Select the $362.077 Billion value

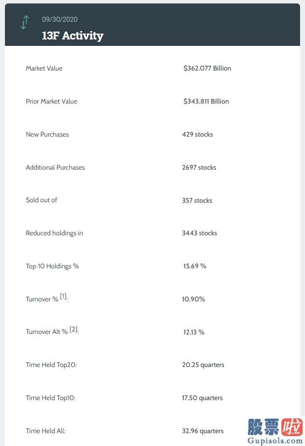(x=207, y=68)
